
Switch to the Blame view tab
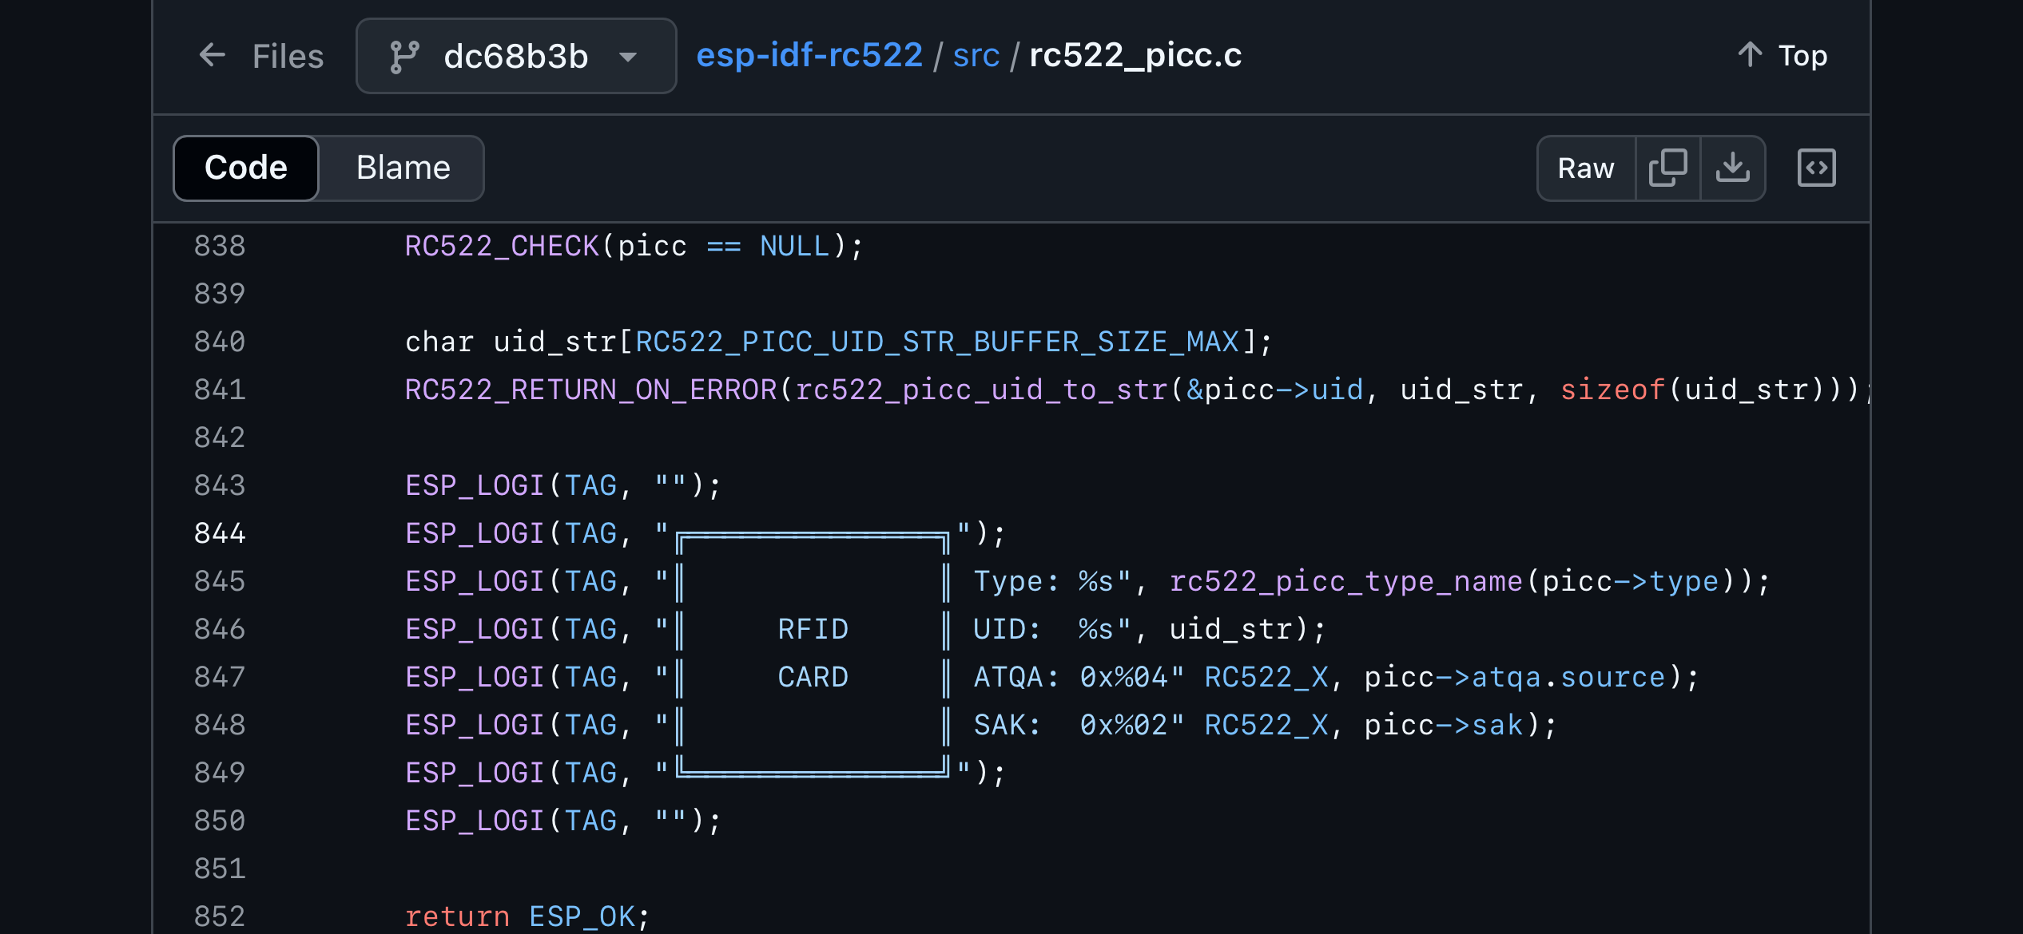403,168
